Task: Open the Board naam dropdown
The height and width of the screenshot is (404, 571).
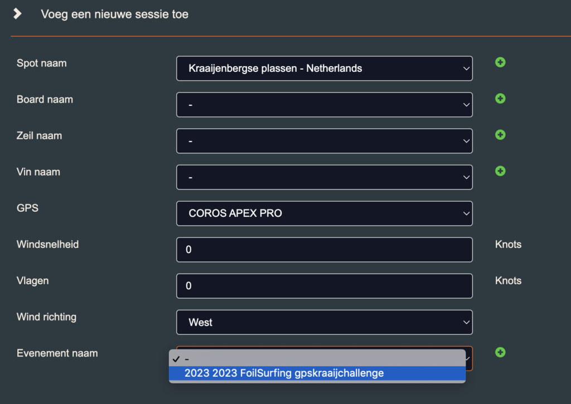Action: (324, 104)
